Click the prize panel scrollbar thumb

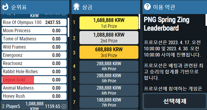(139, 22)
